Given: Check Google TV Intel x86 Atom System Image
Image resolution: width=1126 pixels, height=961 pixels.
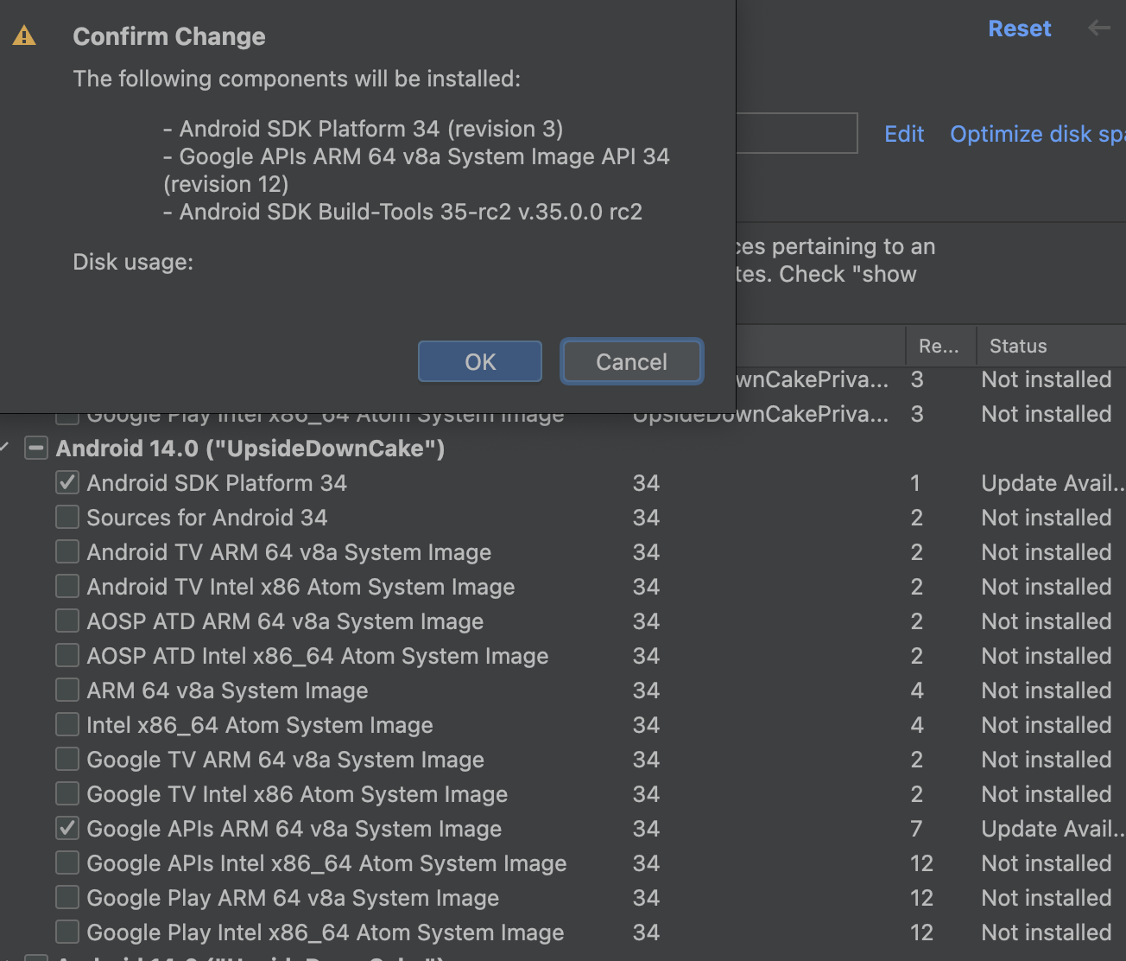Looking at the screenshot, I should tap(67, 793).
